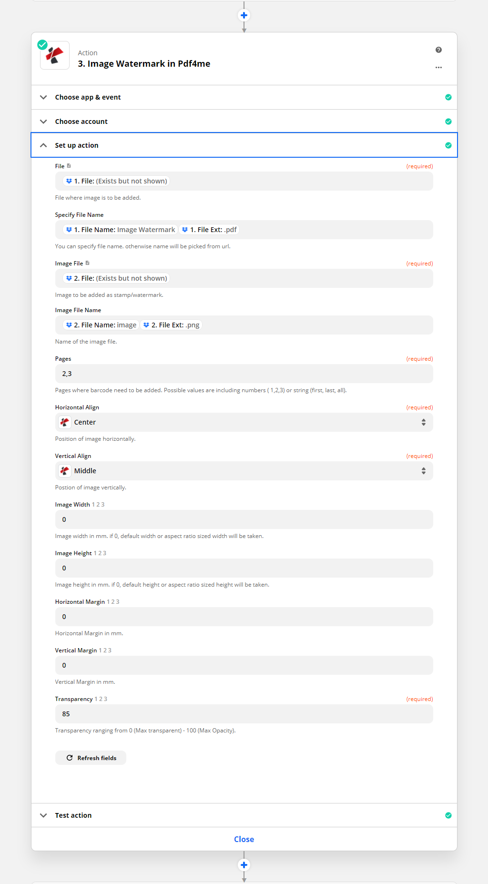
Task: Open the Vertical Align dropdown
Action: click(244, 471)
